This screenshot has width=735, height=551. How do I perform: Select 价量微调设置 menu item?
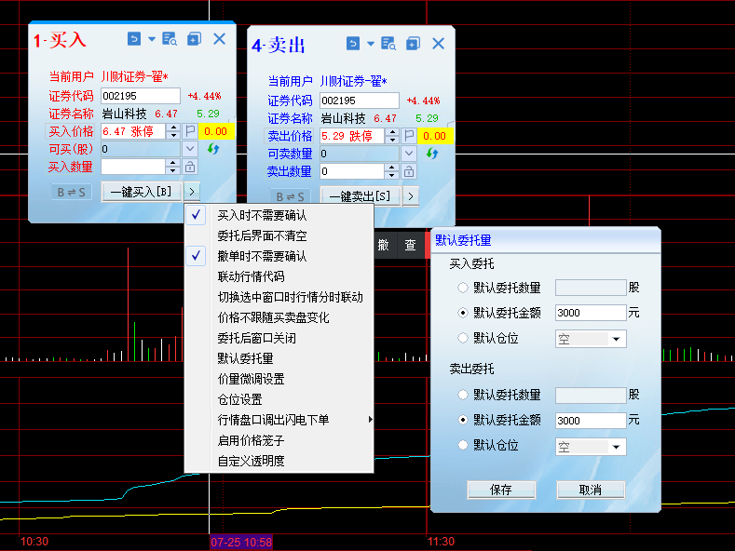(x=279, y=379)
